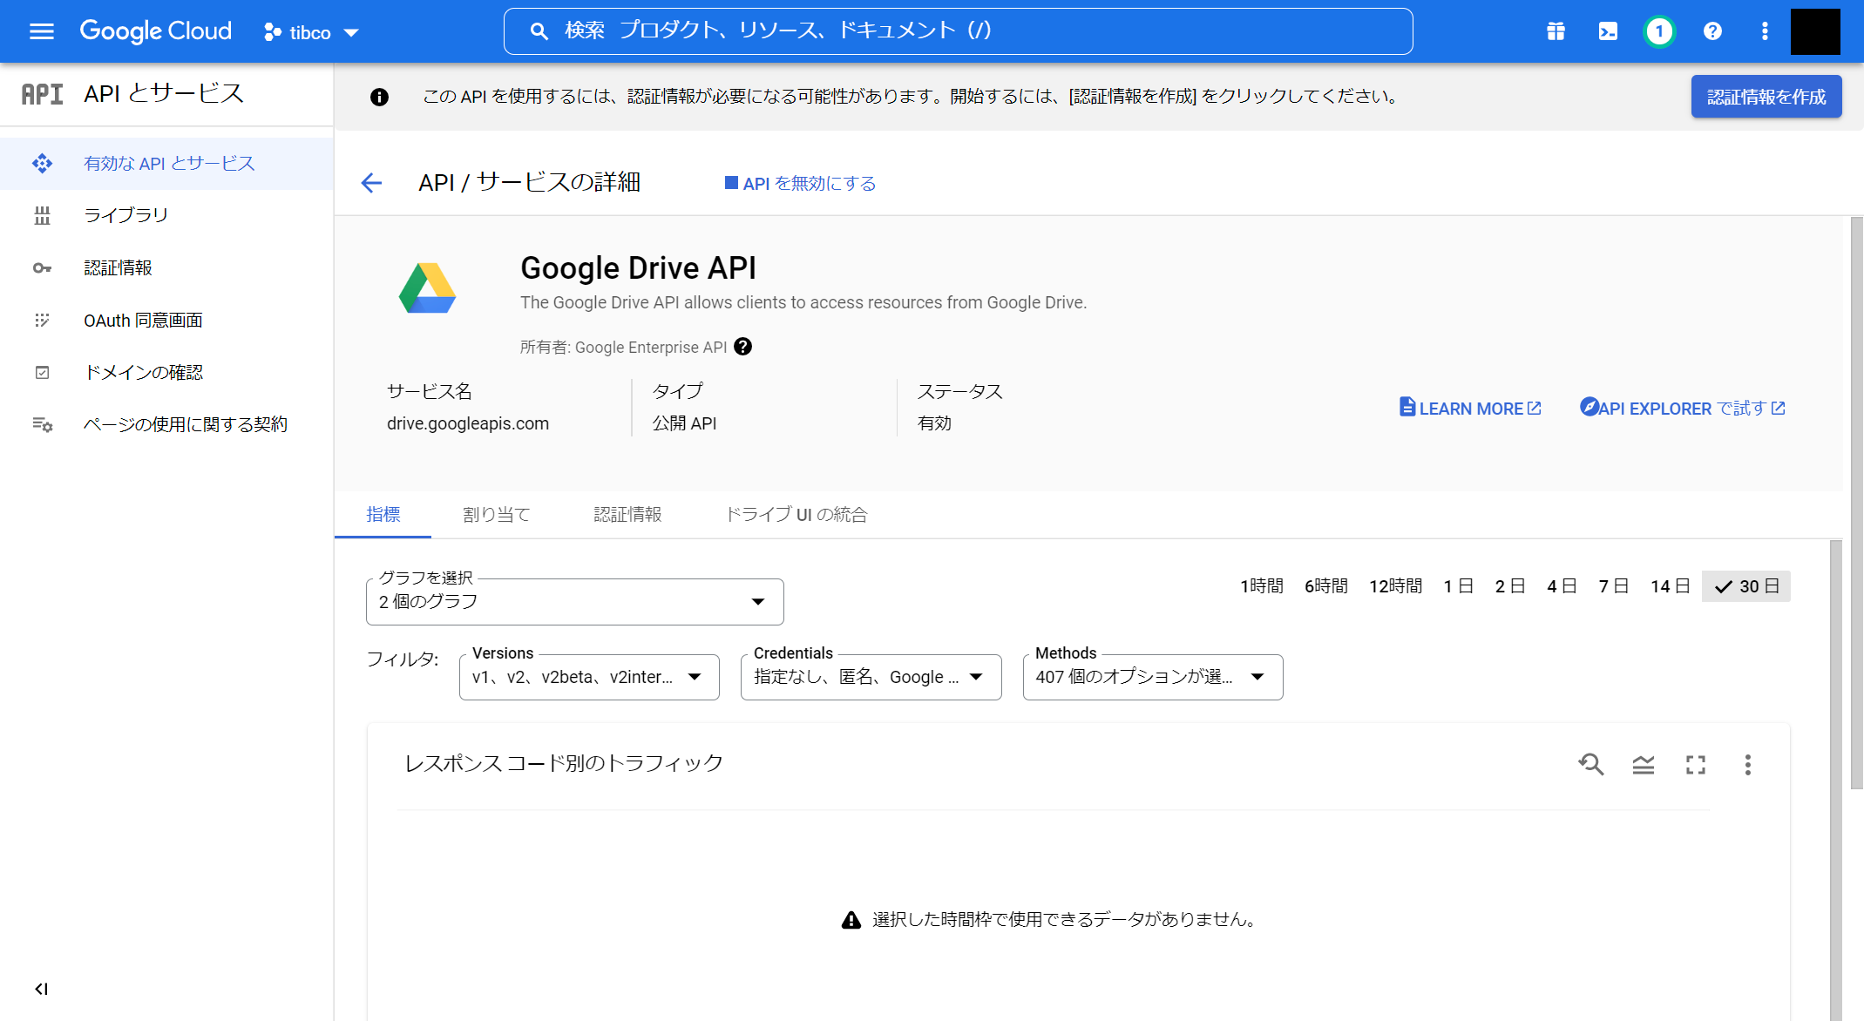Click the search bar field
The image size is (1864, 1021).
[x=958, y=31]
